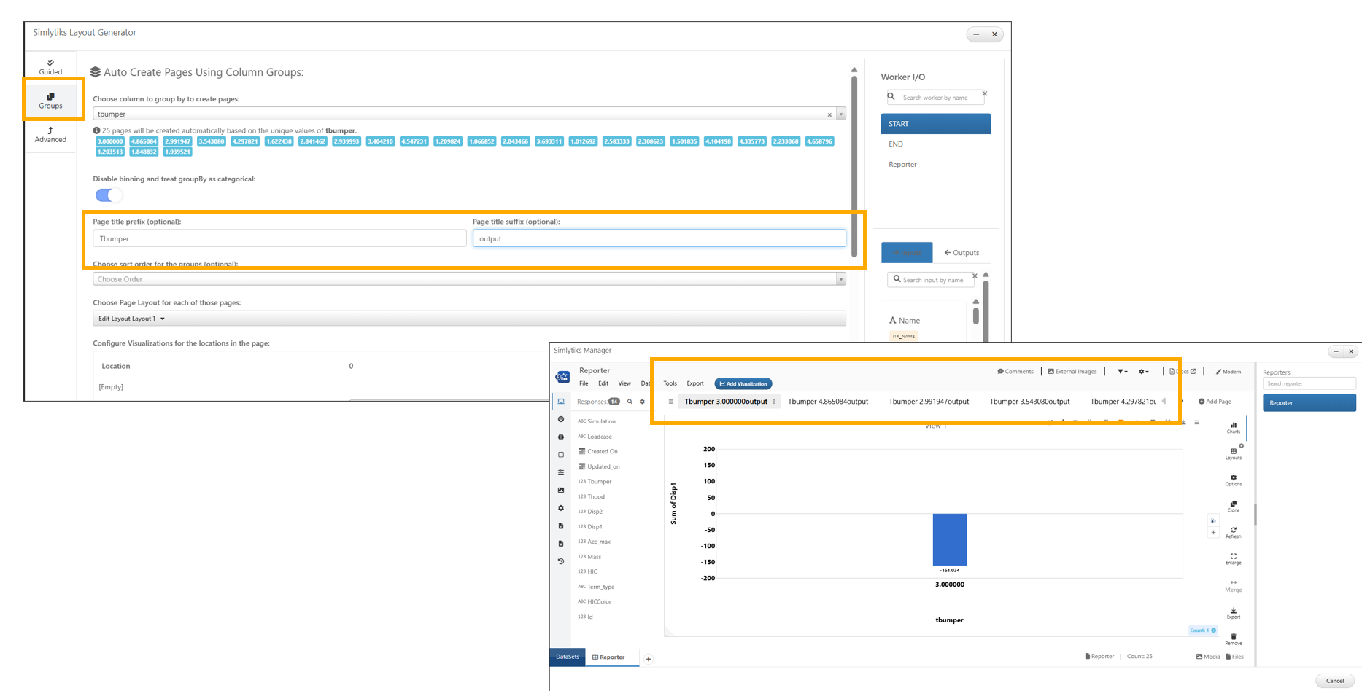Open the Export menu in Reporter
The width and height of the screenshot is (1362, 691).
[x=695, y=383]
